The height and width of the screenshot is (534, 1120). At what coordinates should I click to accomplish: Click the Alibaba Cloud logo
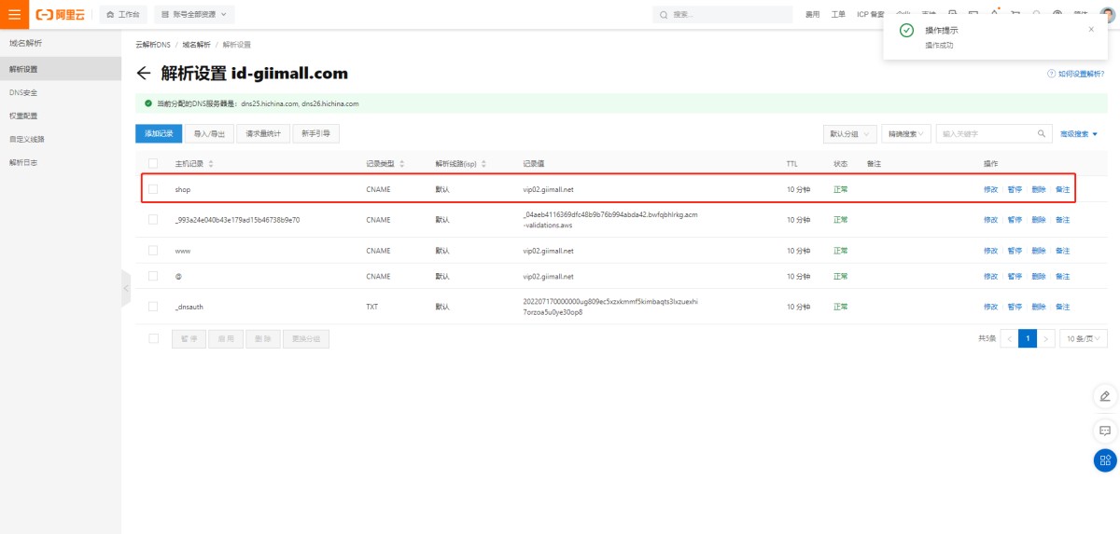point(60,15)
